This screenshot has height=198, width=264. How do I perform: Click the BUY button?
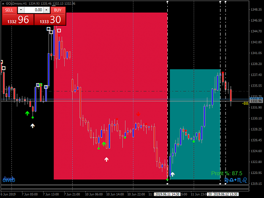(x=58, y=10)
